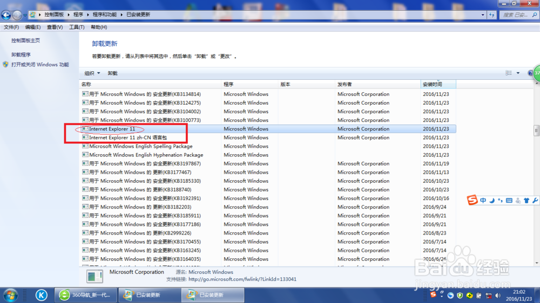Open the Windows Start orb
Image resolution: width=540 pixels, height=303 pixels.
11,295
